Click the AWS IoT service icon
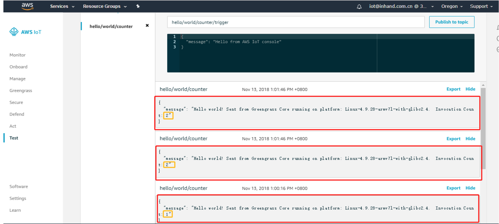 (x=14, y=32)
